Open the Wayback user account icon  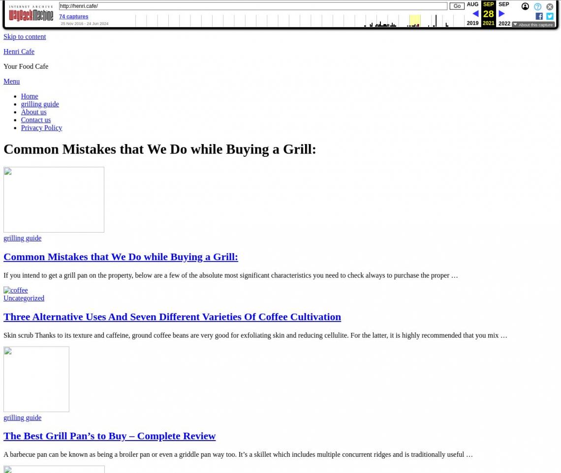click(525, 6)
